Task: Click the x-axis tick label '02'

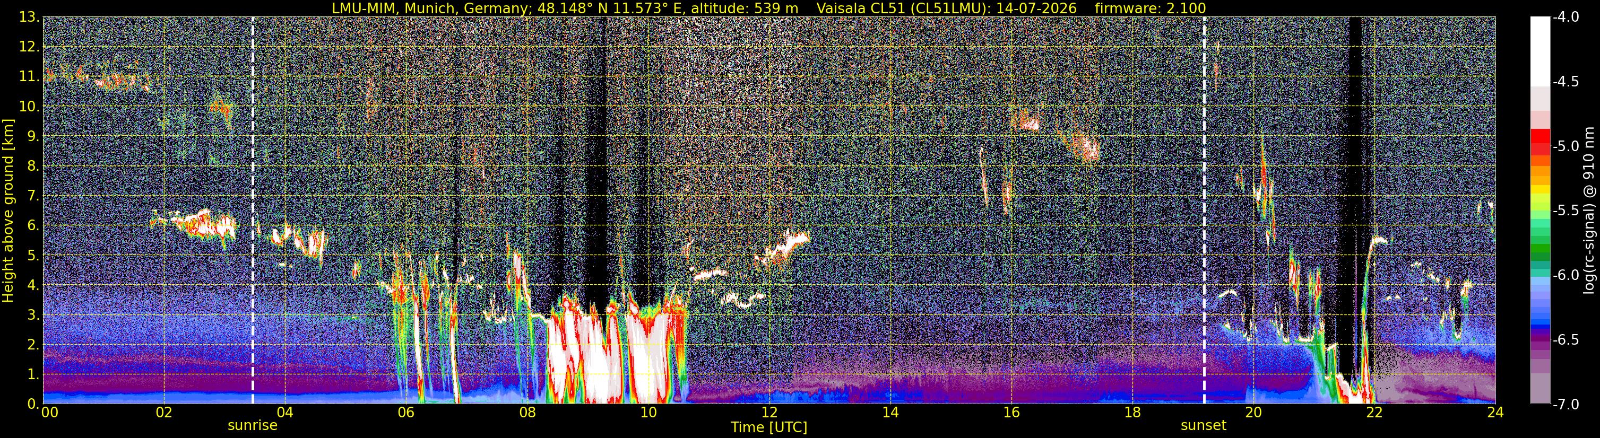Action: tap(163, 413)
